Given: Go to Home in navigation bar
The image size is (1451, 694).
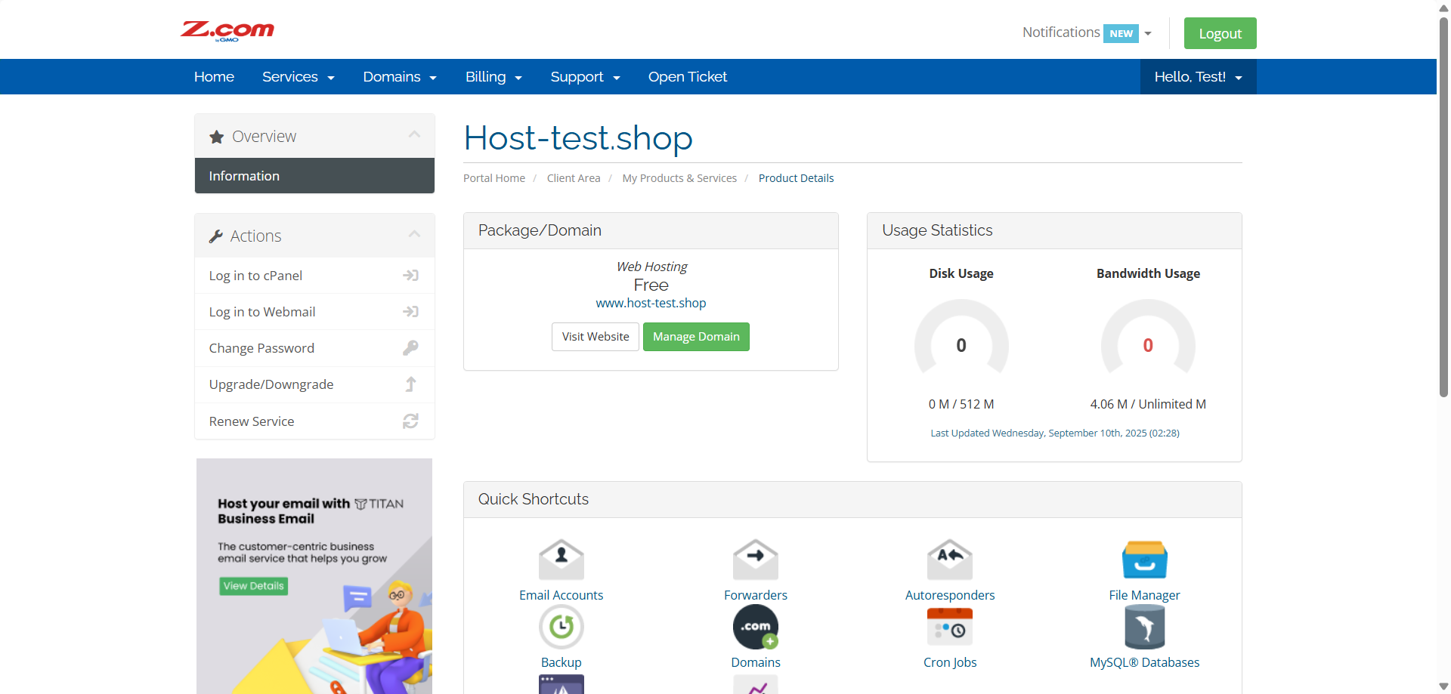Looking at the screenshot, I should coord(214,77).
